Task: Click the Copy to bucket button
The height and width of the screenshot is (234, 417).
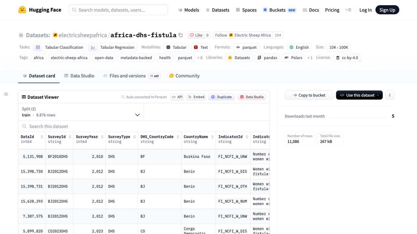Action: click(309, 95)
